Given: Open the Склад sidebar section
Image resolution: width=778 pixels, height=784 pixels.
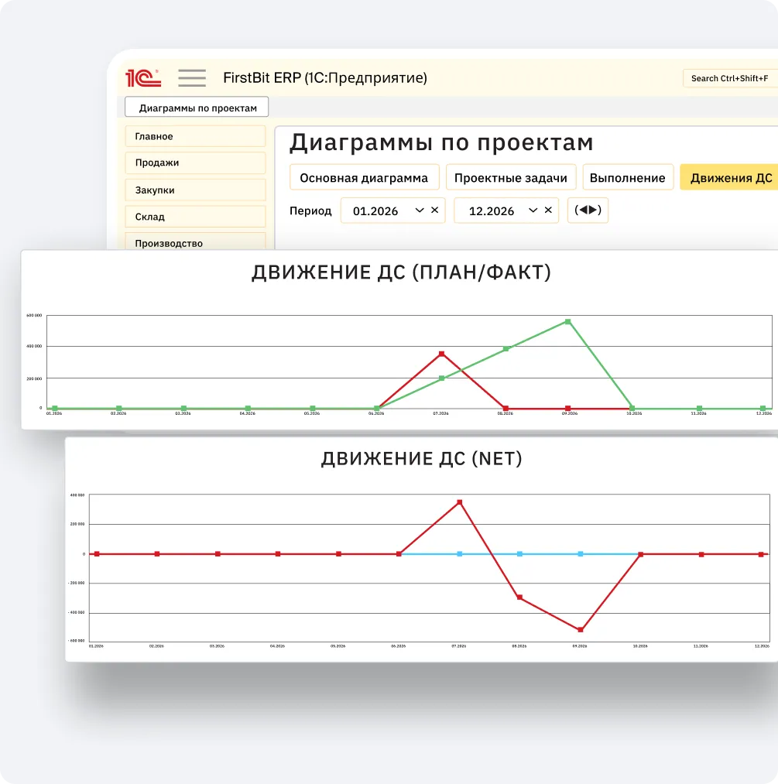Looking at the screenshot, I should click(195, 217).
